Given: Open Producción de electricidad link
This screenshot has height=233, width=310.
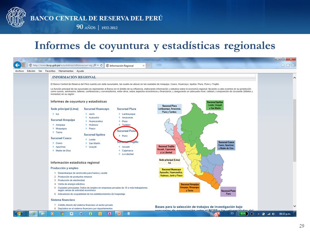Looking at the screenshot, I should [71, 180].
